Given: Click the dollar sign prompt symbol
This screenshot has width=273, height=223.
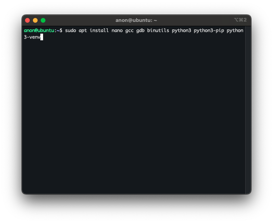Looking at the screenshot, I should point(61,31).
